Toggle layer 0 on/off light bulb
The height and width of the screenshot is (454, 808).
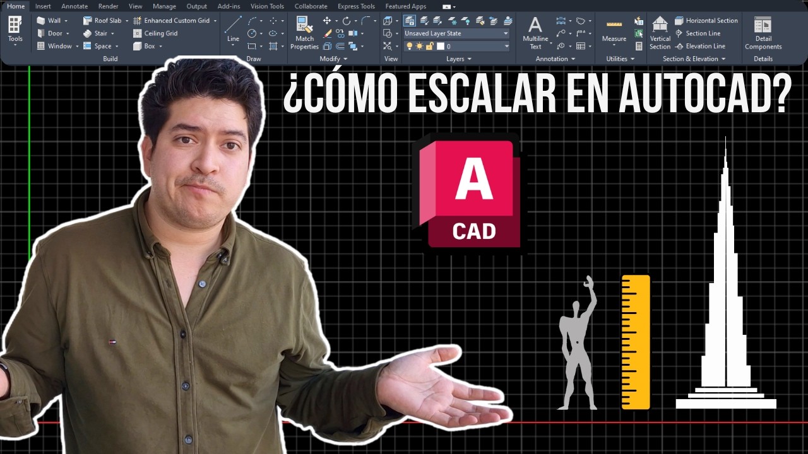pyautogui.click(x=409, y=46)
